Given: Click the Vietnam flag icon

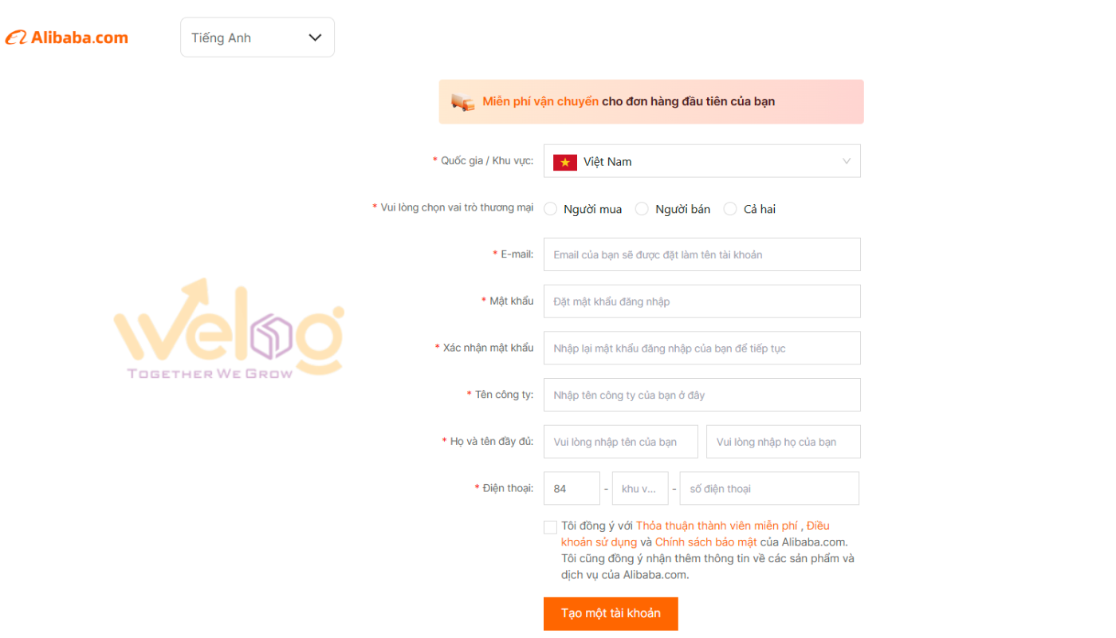Looking at the screenshot, I should [565, 162].
